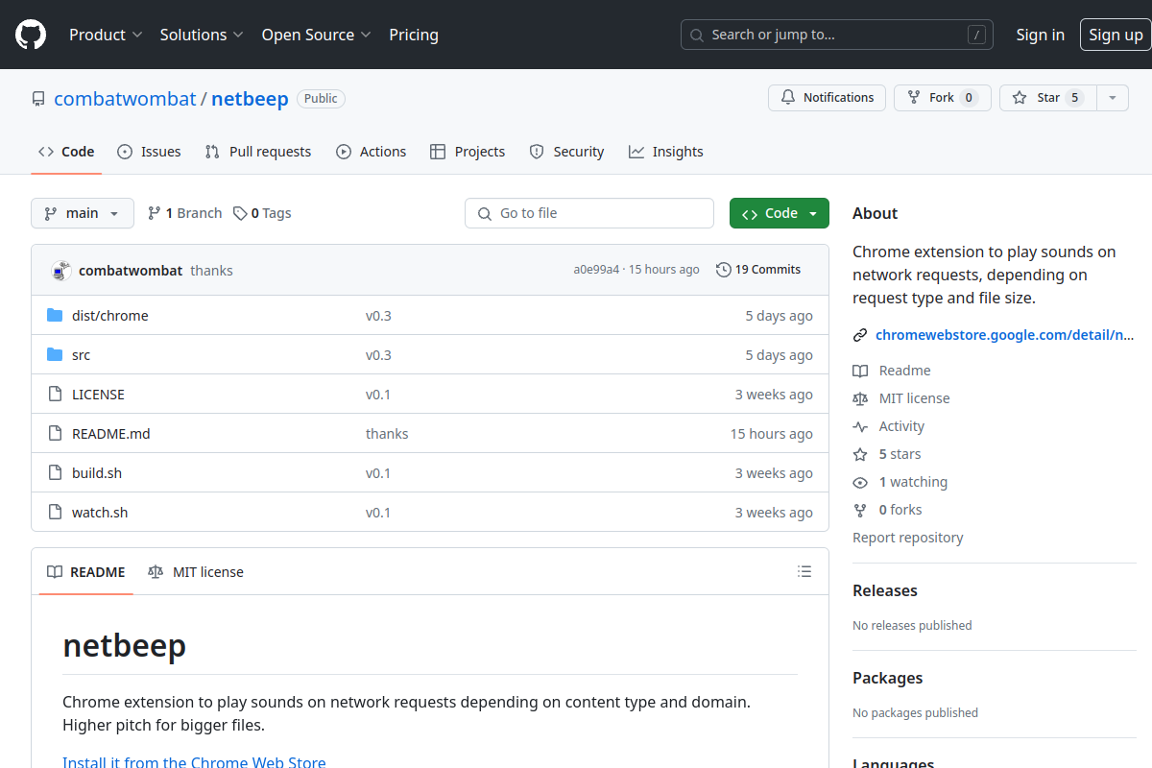Expand the star lists dropdown arrow
This screenshot has width=1152, height=768.
(1113, 98)
